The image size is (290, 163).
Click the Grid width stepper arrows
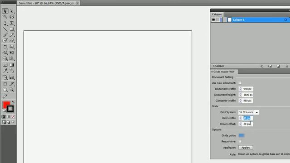coord(240,118)
